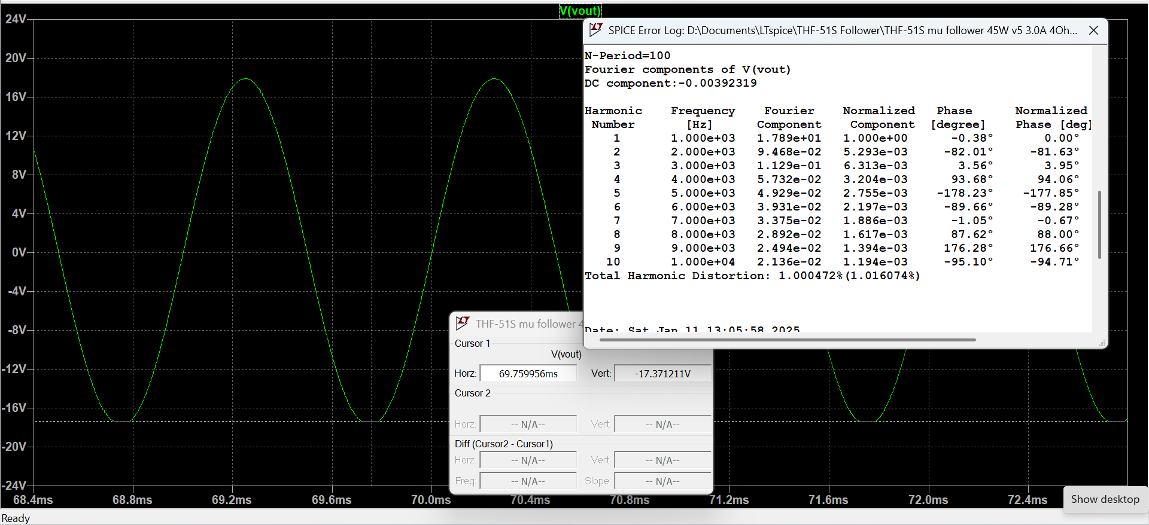1149x525 pixels.
Task: Click the 69.2ms time axis label
Action: [232, 500]
